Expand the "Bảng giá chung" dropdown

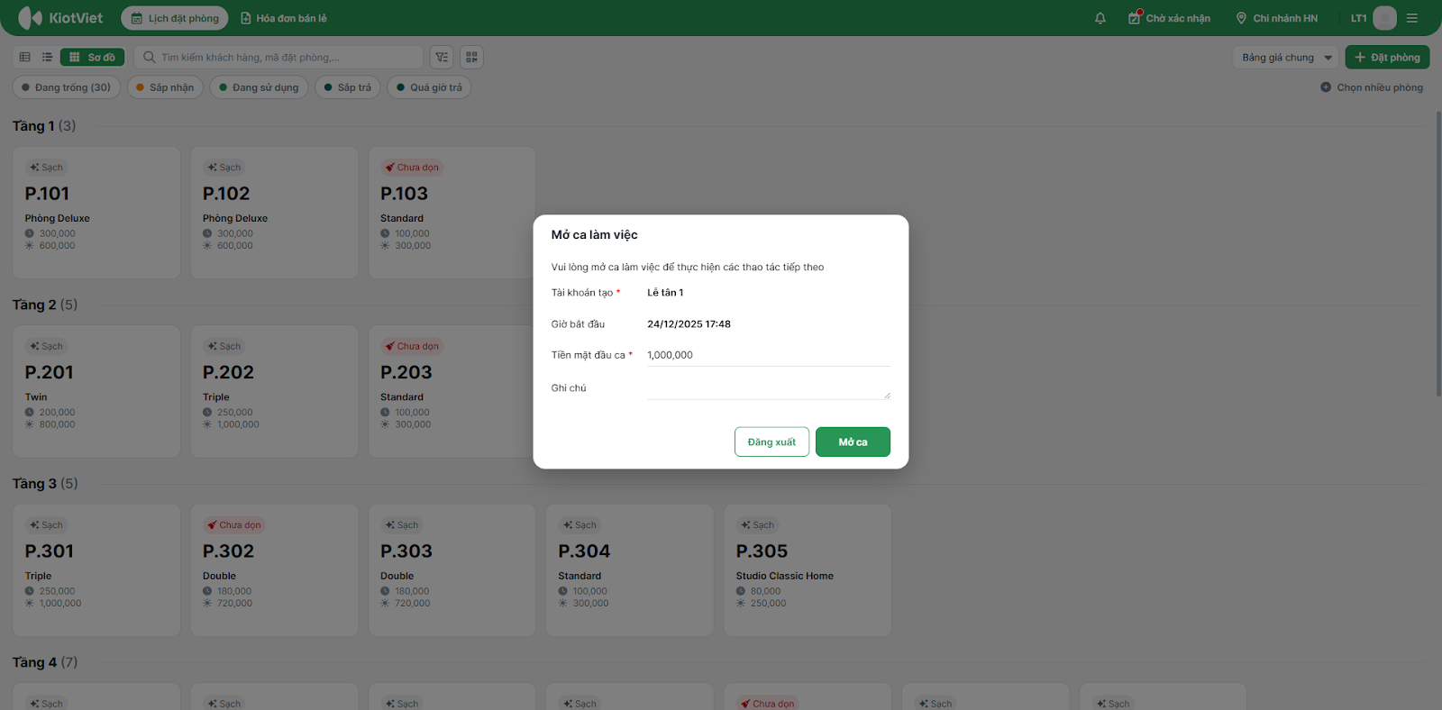[1285, 58]
